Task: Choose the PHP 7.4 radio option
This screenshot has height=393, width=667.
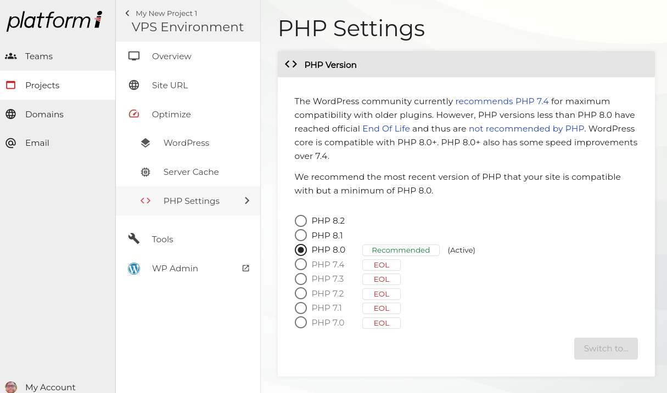Action: [x=301, y=265]
